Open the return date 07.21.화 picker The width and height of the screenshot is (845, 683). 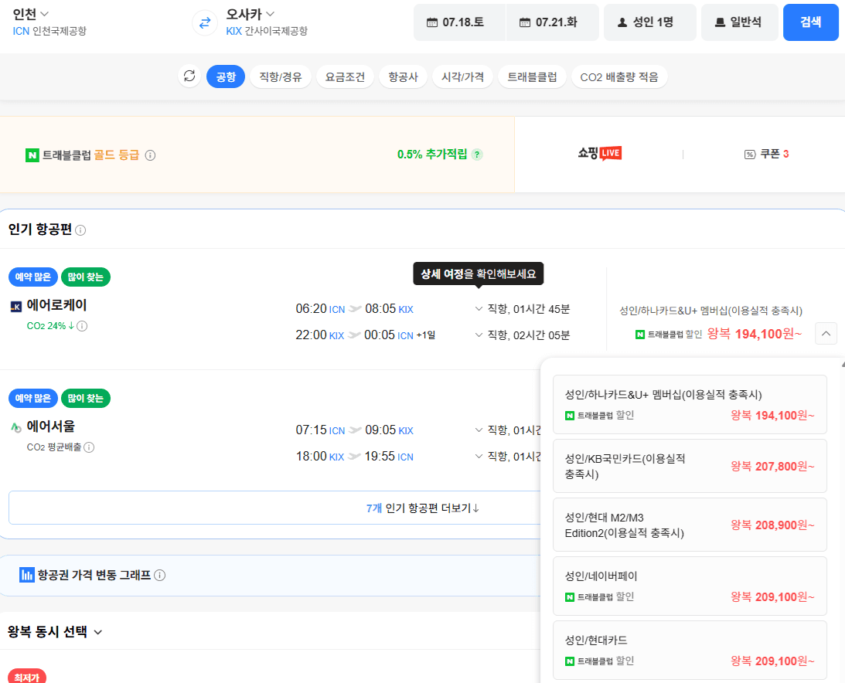552,22
